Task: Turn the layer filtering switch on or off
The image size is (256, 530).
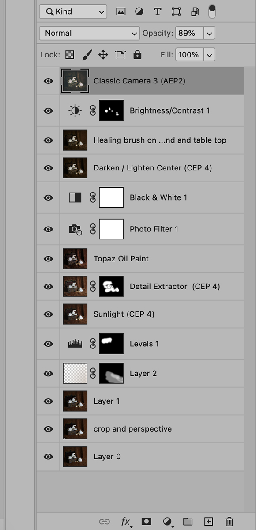Action: [x=212, y=11]
